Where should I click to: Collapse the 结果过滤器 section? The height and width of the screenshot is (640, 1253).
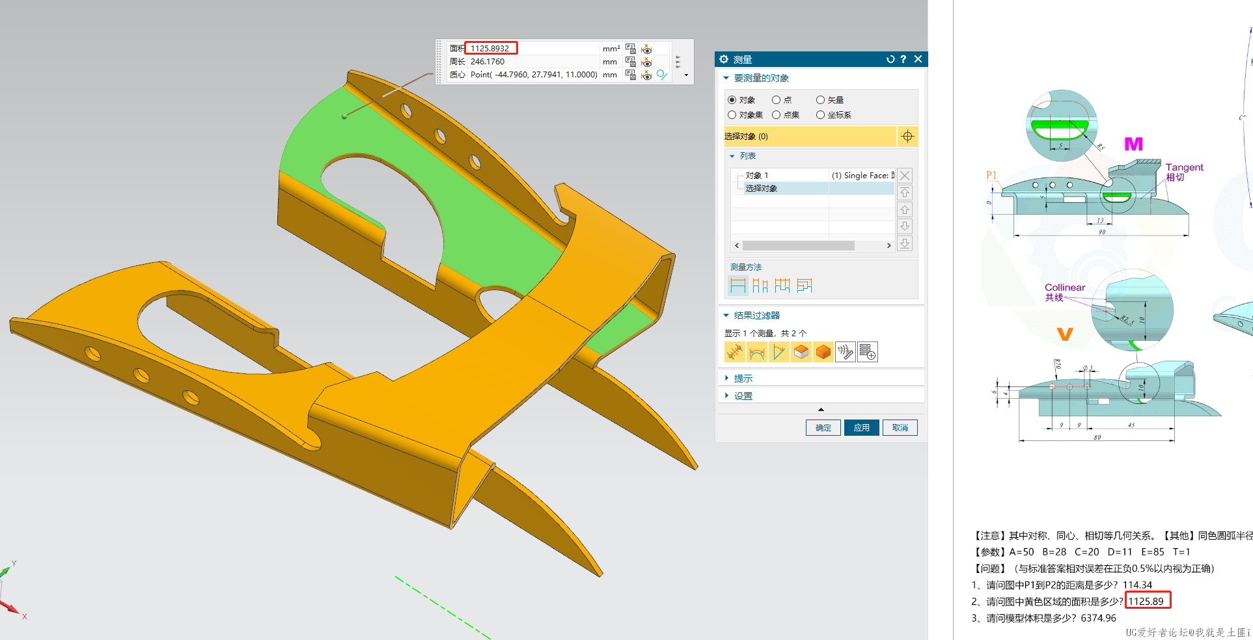click(726, 315)
